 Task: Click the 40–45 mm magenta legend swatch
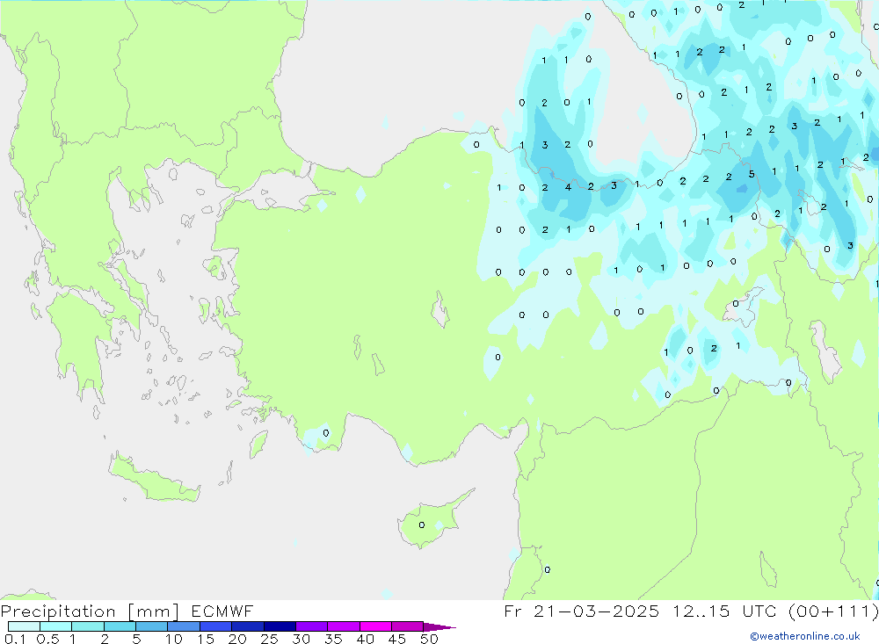pos(375,626)
